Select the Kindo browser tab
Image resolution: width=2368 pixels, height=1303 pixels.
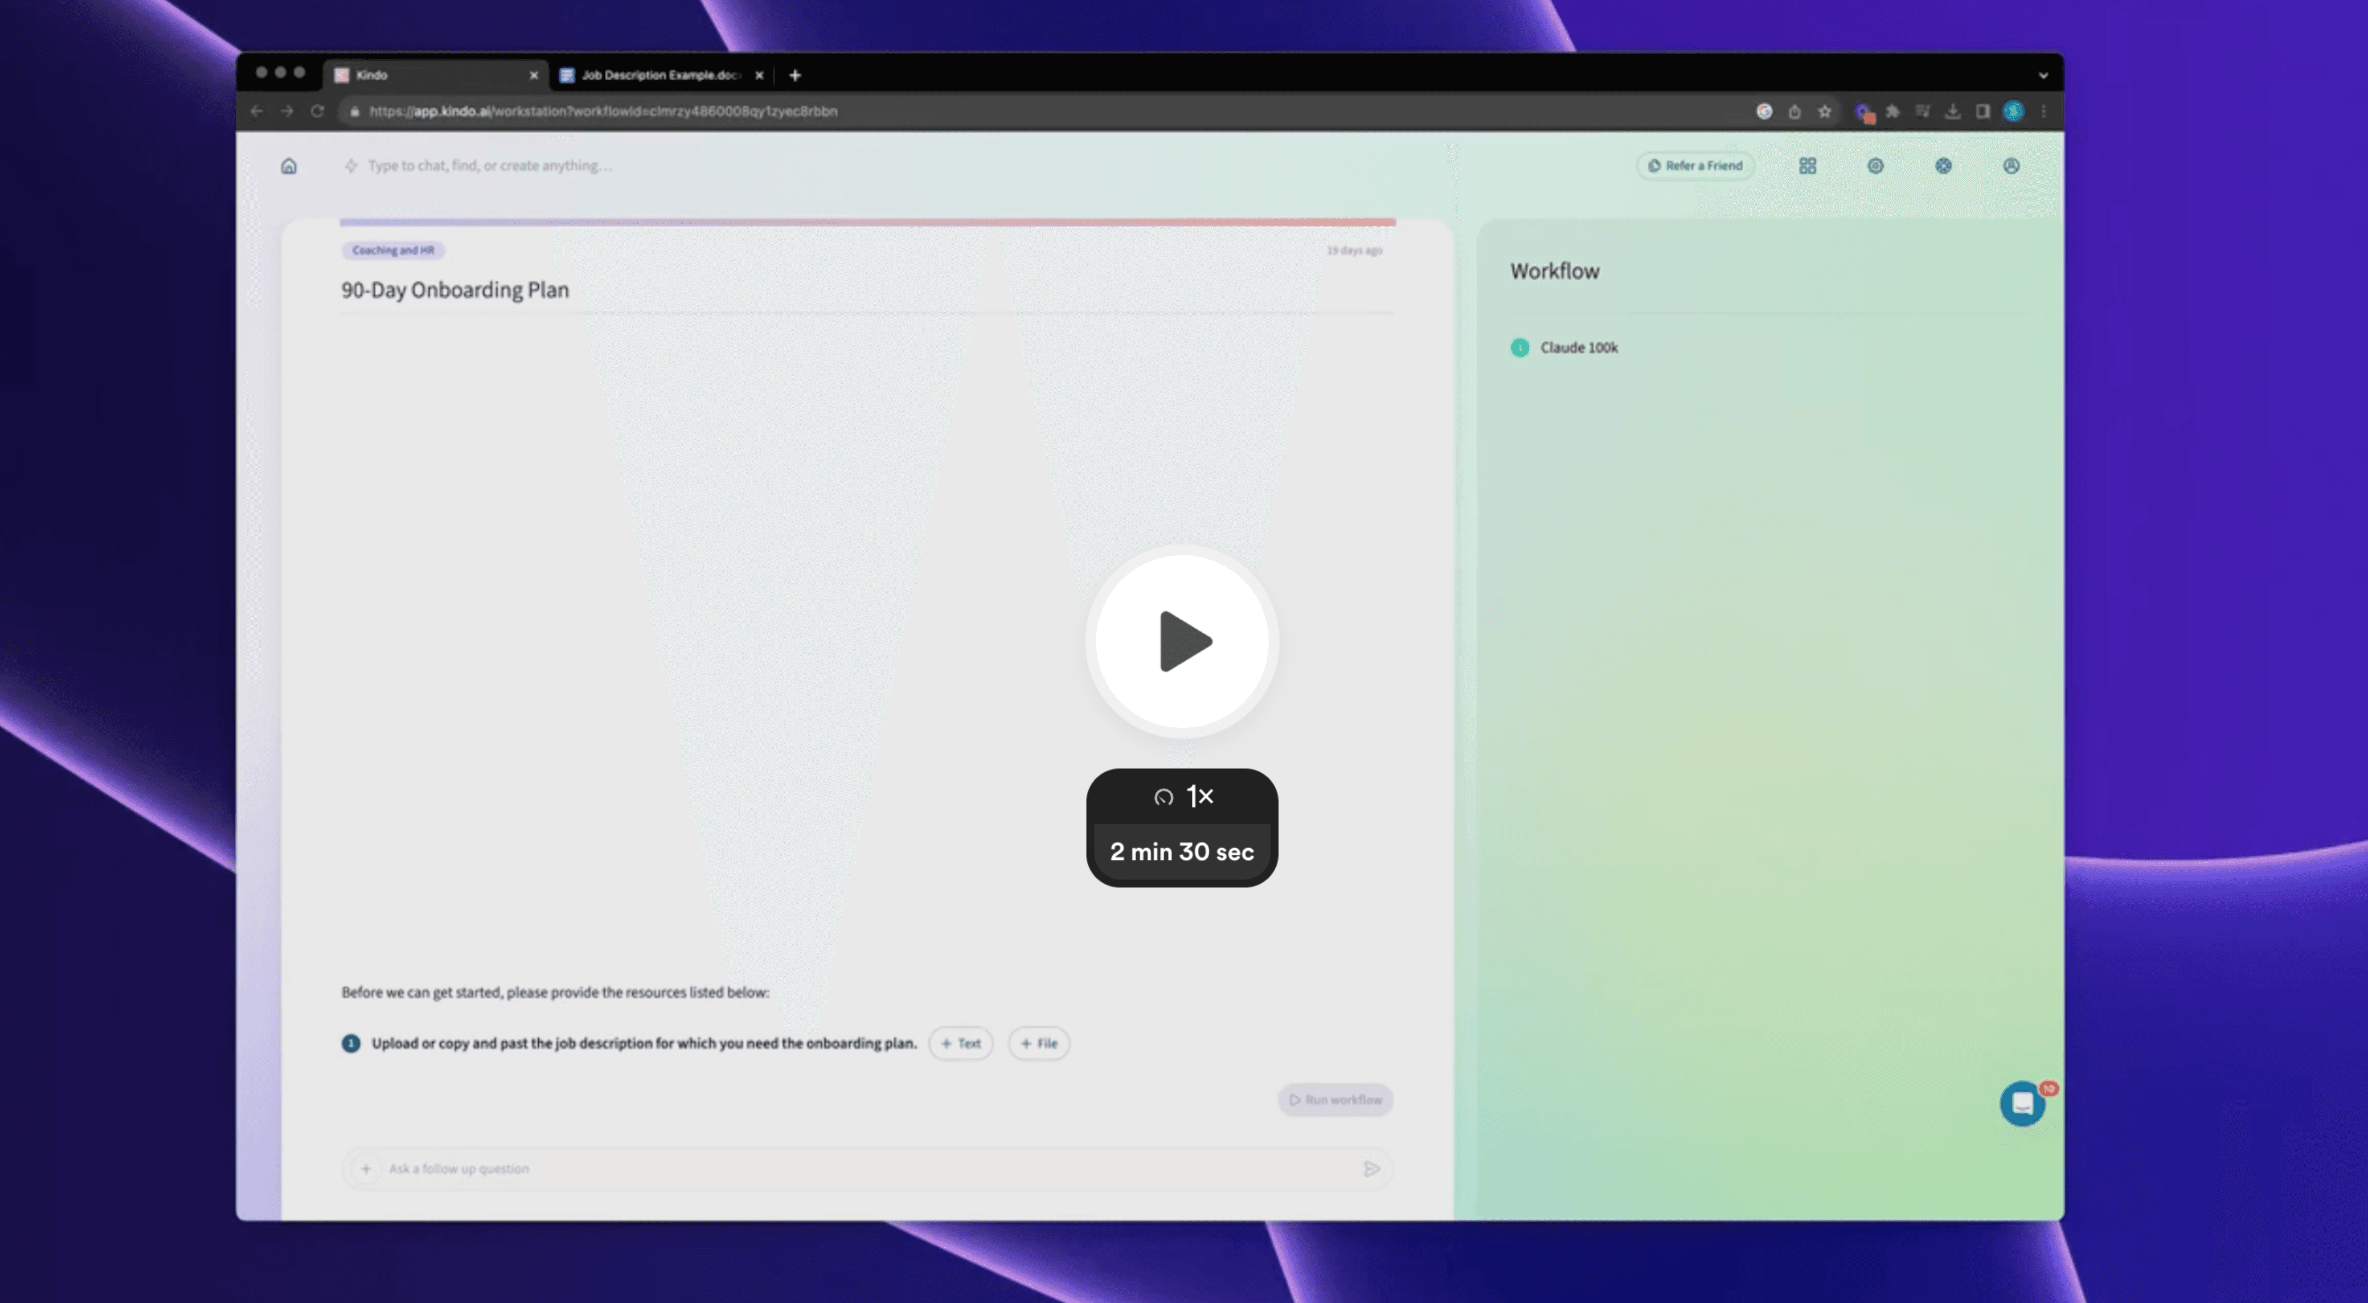pos(432,75)
